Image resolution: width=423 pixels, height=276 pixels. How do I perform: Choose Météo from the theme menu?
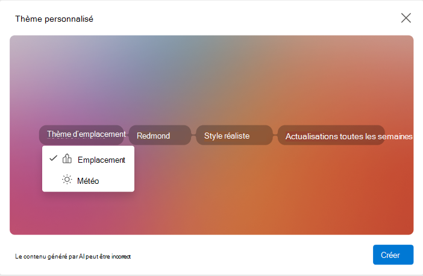tap(88, 181)
